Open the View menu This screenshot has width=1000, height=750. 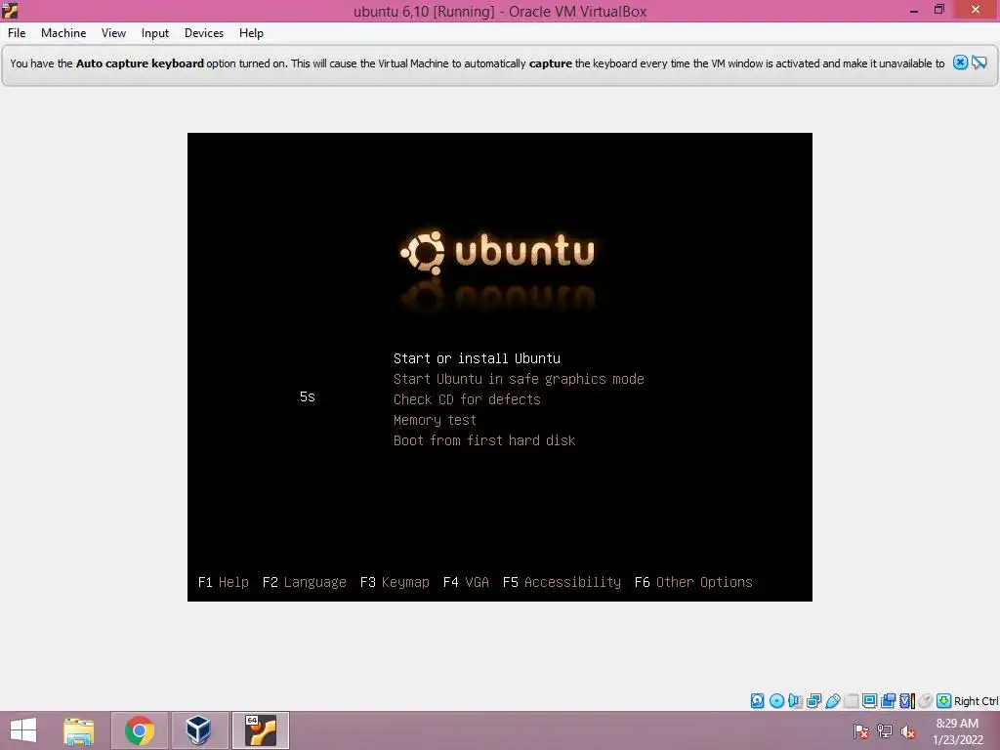click(x=113, y=33)
